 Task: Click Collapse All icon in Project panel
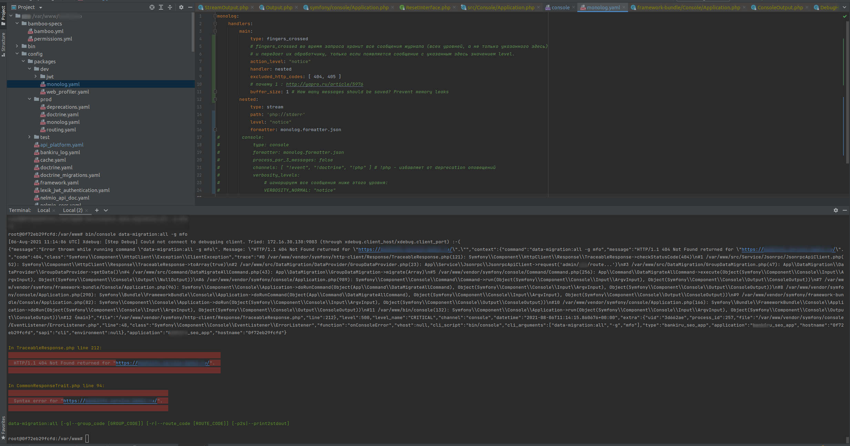pyautogui.click(x=170, y=7)
